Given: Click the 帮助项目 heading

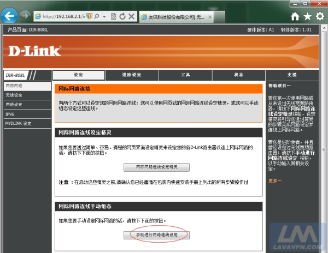Looking at the screenshot, I should (279, 86).
